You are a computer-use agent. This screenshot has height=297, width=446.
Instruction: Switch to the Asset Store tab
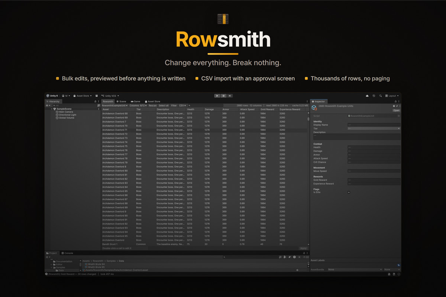coord(152,101)
